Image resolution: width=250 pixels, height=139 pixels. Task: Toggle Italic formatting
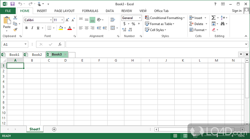coord(32,28)
